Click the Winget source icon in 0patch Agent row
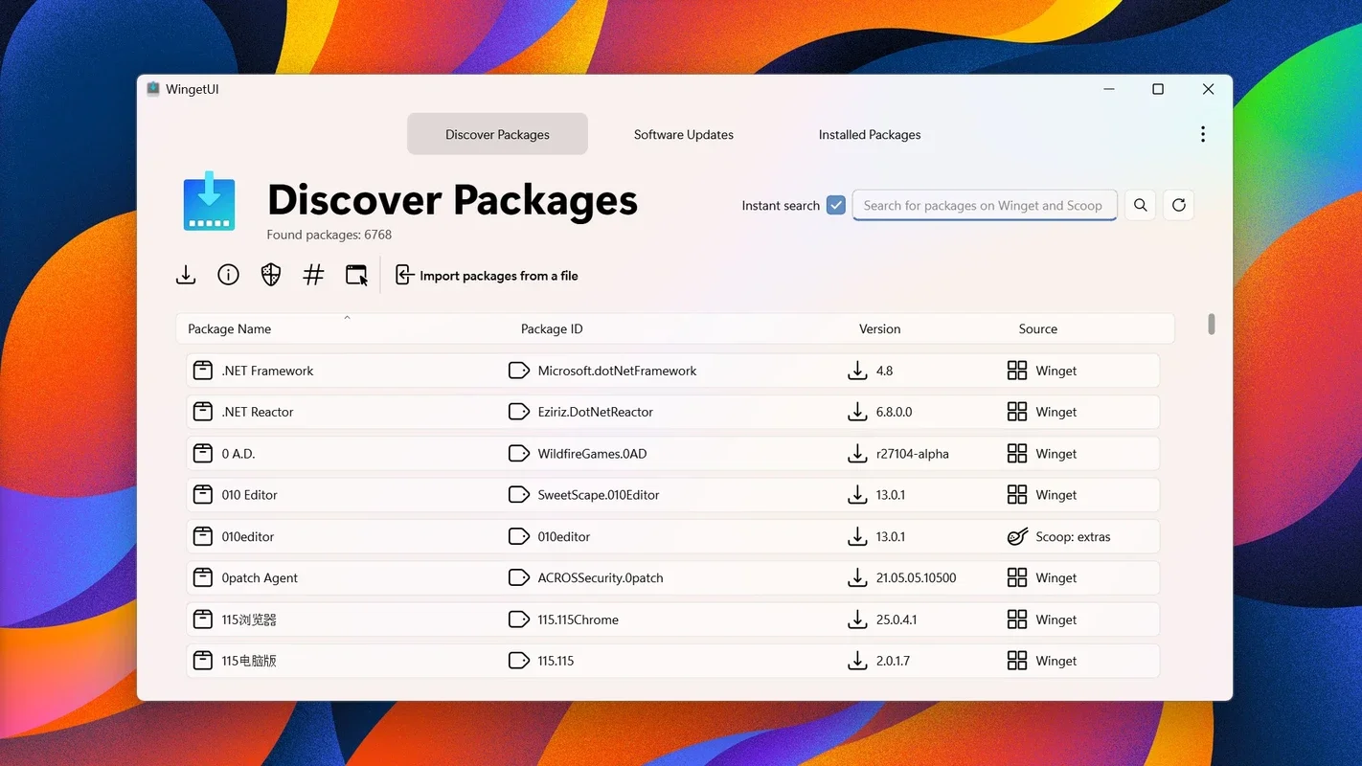This screenshot has width=1362, height=766. tap(1017, 578)
